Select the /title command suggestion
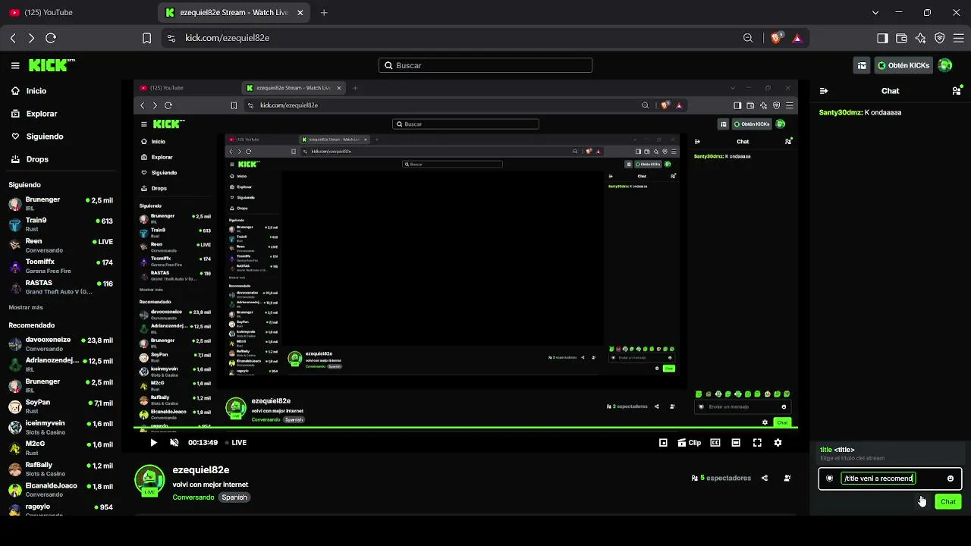The height and width of the screenshot is (546, 971). point(890,453)
